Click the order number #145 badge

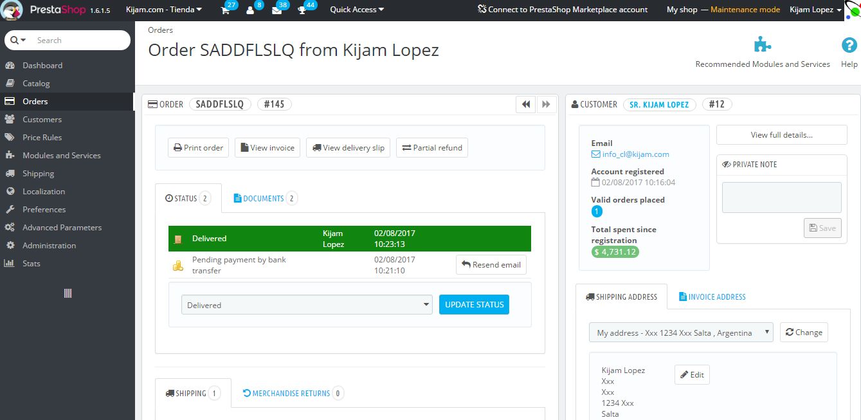(x=274, y=104)
